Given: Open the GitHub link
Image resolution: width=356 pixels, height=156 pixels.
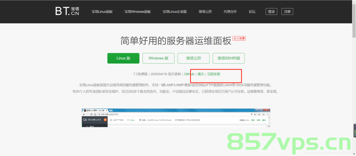Looking at the screenshot, I should [x=189, y=74].
